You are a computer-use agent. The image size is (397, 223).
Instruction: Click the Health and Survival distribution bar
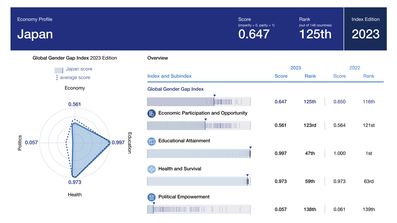tap(199, 181)
